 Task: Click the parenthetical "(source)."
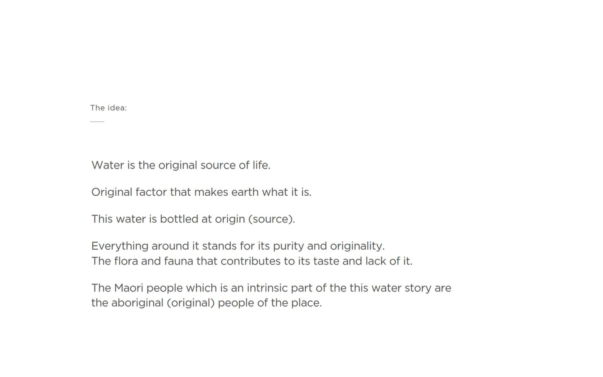[271, 219]
